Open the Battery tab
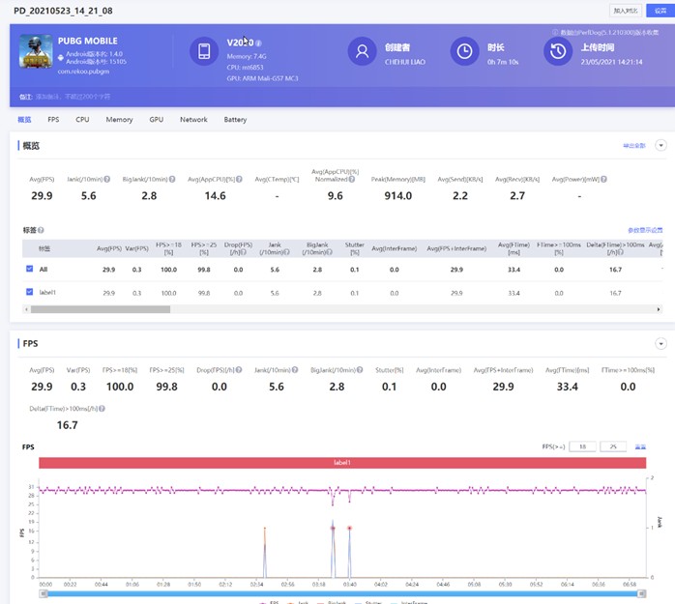 [235, 120]
